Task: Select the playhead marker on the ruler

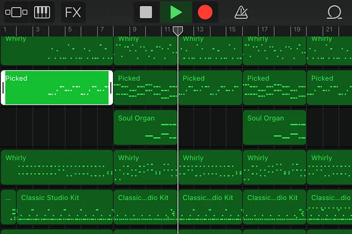Action: [178, 31]
